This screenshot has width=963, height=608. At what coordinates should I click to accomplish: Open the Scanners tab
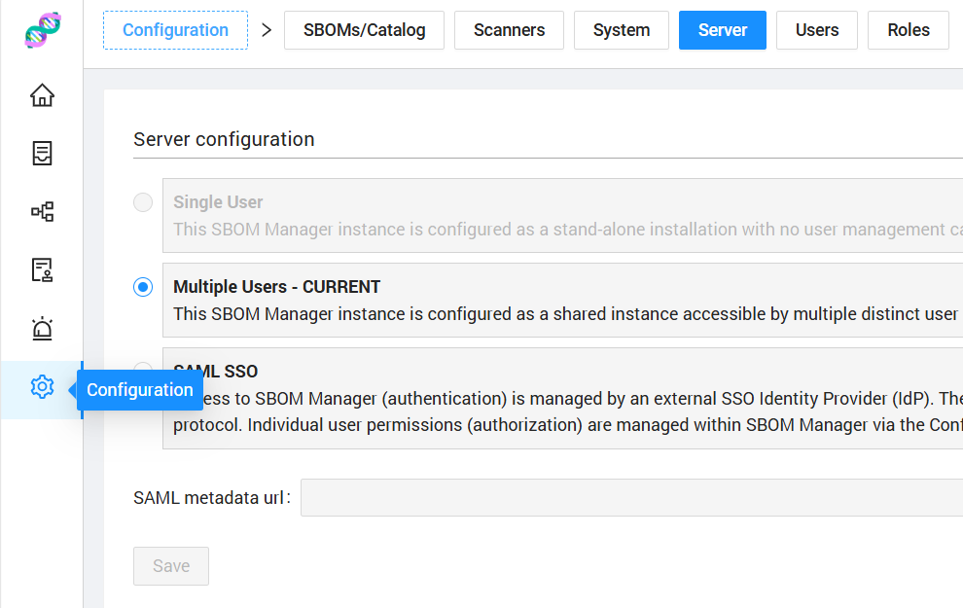tap(509, 30)
